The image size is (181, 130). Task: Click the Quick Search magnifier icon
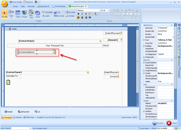coord(30,128)
